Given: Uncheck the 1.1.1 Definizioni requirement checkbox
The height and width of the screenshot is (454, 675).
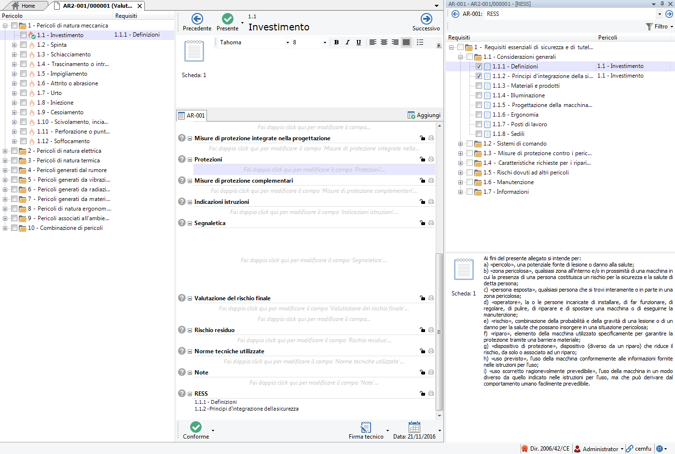Looking at the screenshot, I should pos(479,67).
